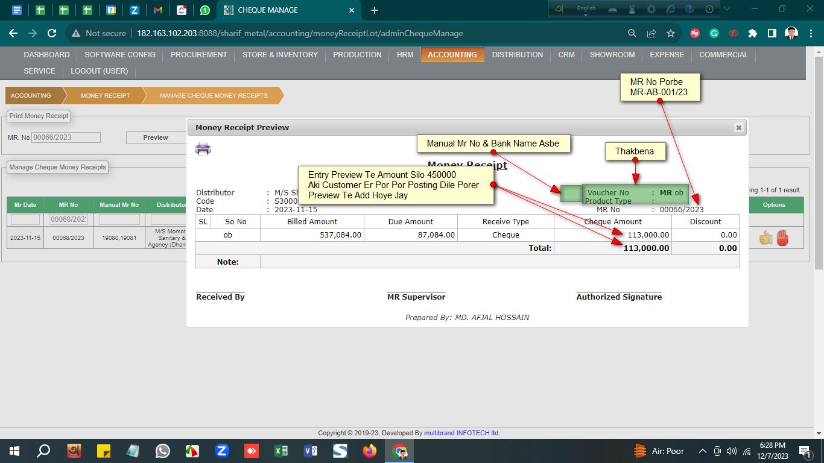Click the Mr Date filter field
This screenshot has height=463, width=824.
[x=25, y=220]
